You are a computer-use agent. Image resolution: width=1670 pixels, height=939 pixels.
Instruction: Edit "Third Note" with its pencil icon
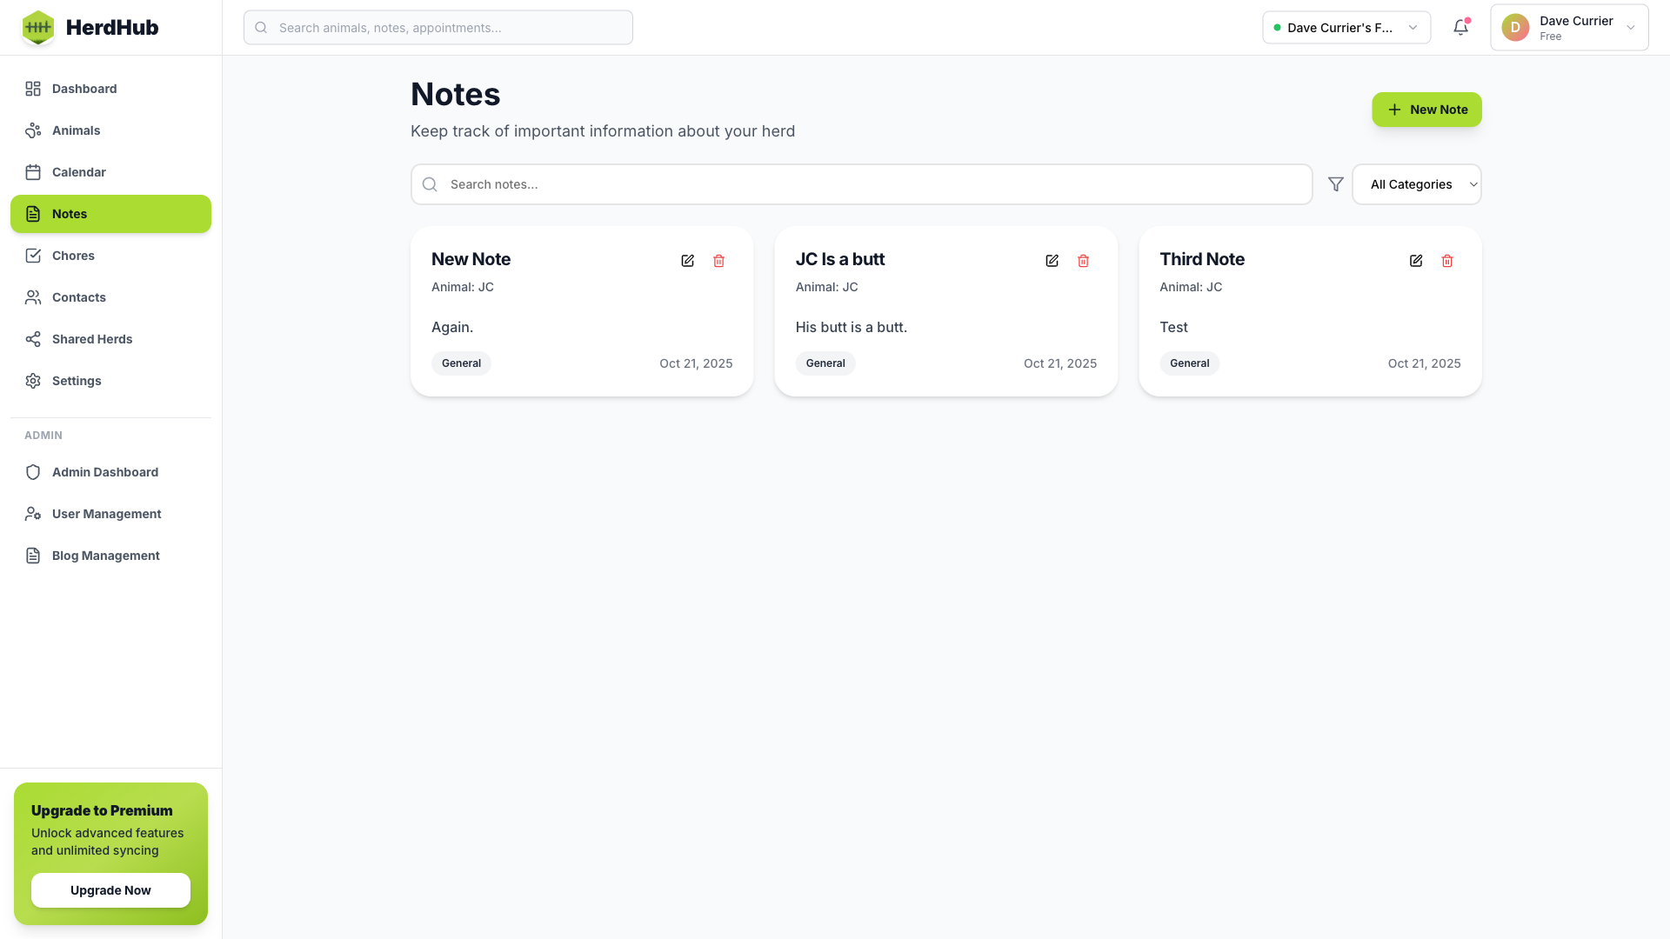1415,261
